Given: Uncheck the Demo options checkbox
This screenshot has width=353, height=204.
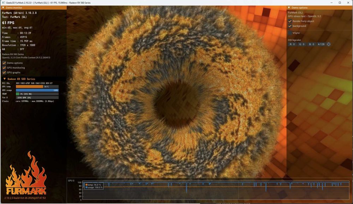Looking at the screenshot, I should click(x=4, y=63).
